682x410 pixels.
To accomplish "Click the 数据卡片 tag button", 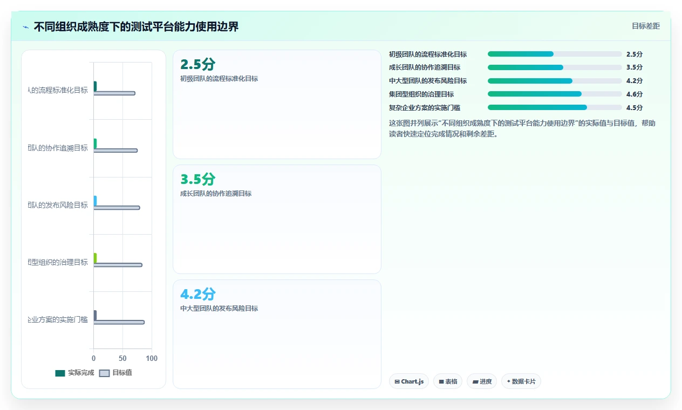I will coord(521,381).
